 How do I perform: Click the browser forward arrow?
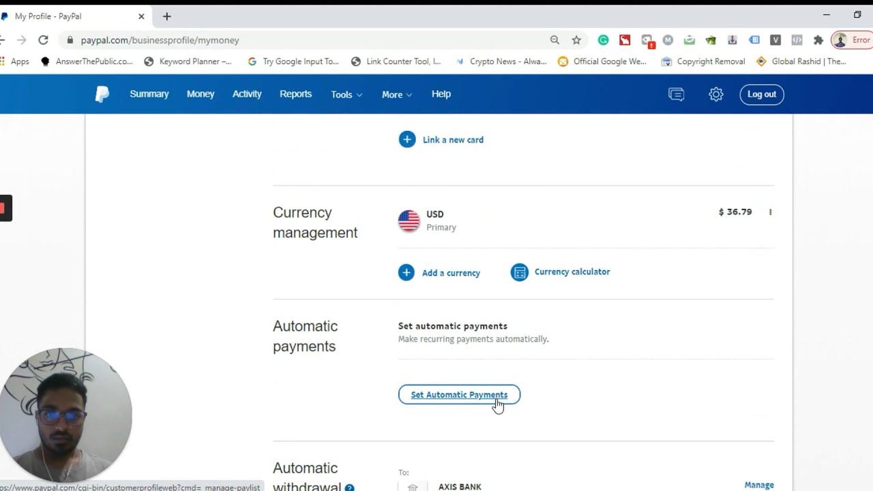(21, 40)
